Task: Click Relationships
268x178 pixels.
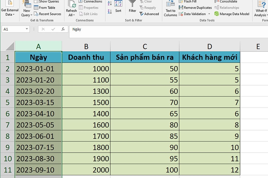Action: coord(227,8)
